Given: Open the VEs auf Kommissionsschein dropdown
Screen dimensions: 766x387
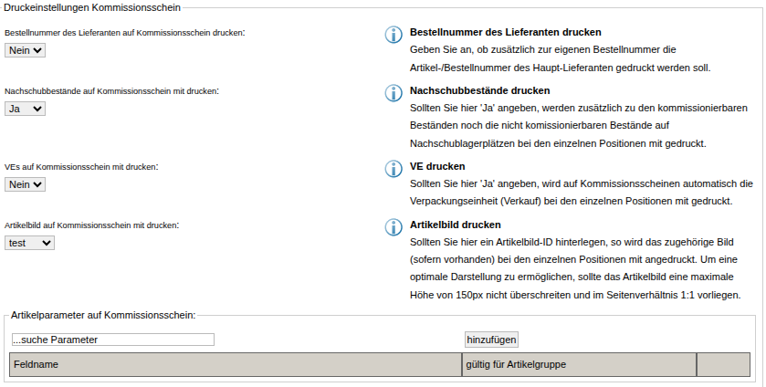Looking at the screenshot, I should click(x=25, y=184).
